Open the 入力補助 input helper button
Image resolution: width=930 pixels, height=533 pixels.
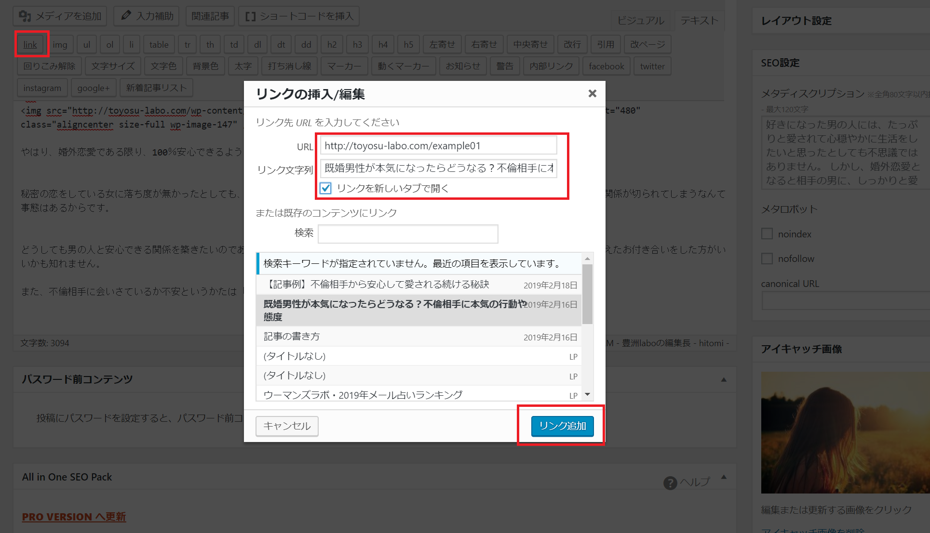[x=147, y=16]
